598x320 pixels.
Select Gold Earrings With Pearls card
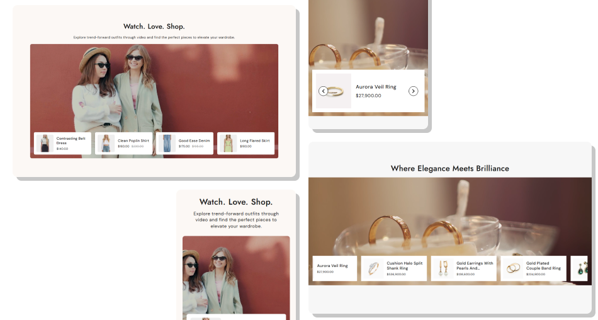tap(464, 268)
